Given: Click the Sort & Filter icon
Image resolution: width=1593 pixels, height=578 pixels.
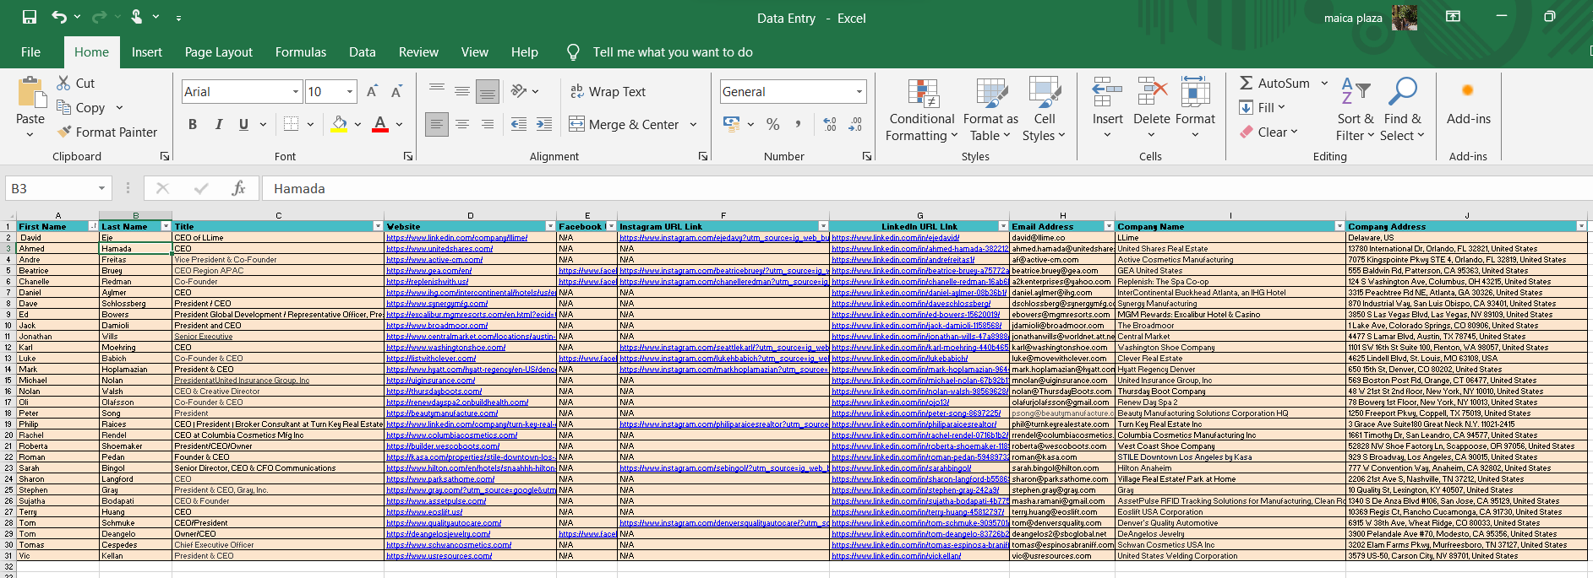Looking at the screenshot, I should pos(1356,92).
